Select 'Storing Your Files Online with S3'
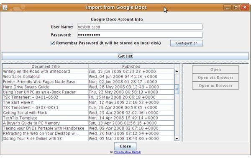 tap(45, 138)
